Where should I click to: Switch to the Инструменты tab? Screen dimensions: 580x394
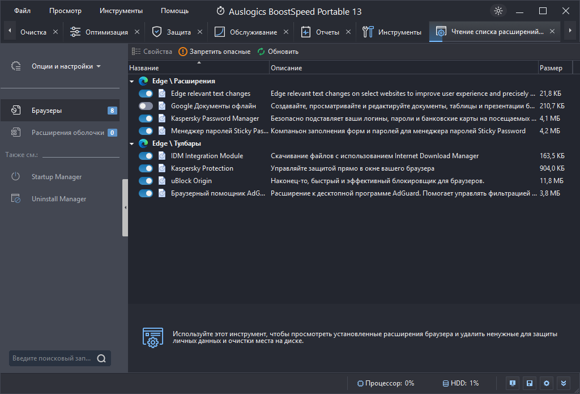coord(392,32)
